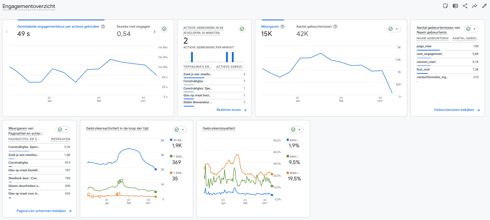This screenshot has width=490, height=220.
Task: Click help icon beside Weergaven metric
Action: pos(283,27)
